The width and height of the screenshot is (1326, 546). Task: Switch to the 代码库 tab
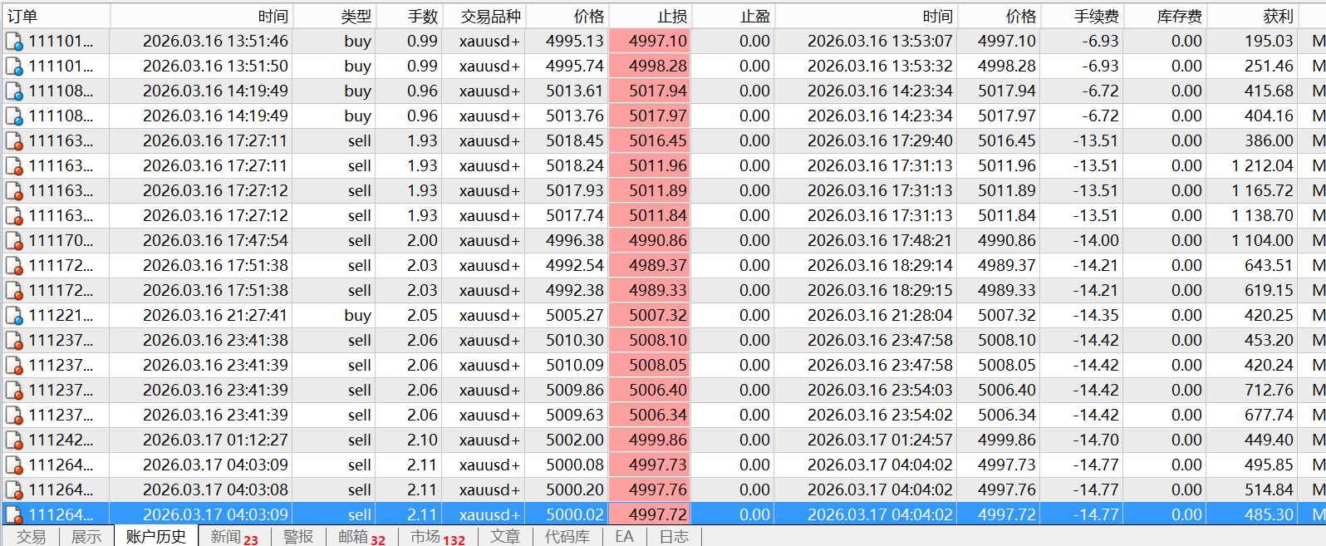[567, 536]
